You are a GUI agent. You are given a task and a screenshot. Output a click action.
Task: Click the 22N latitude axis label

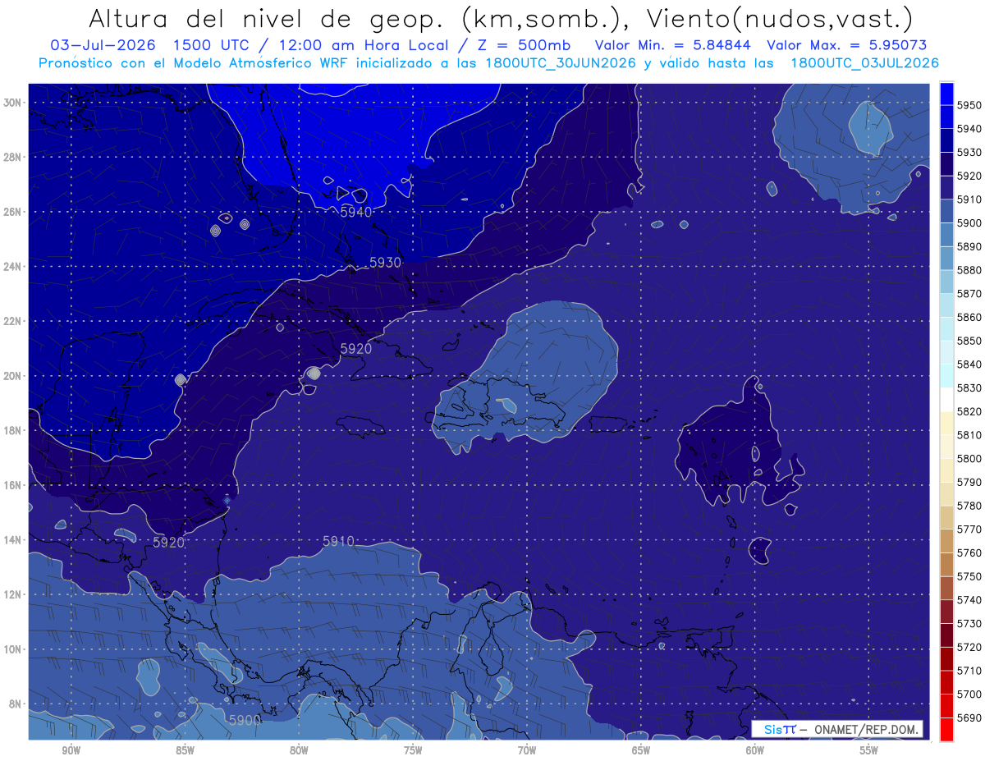click(14, 321)
